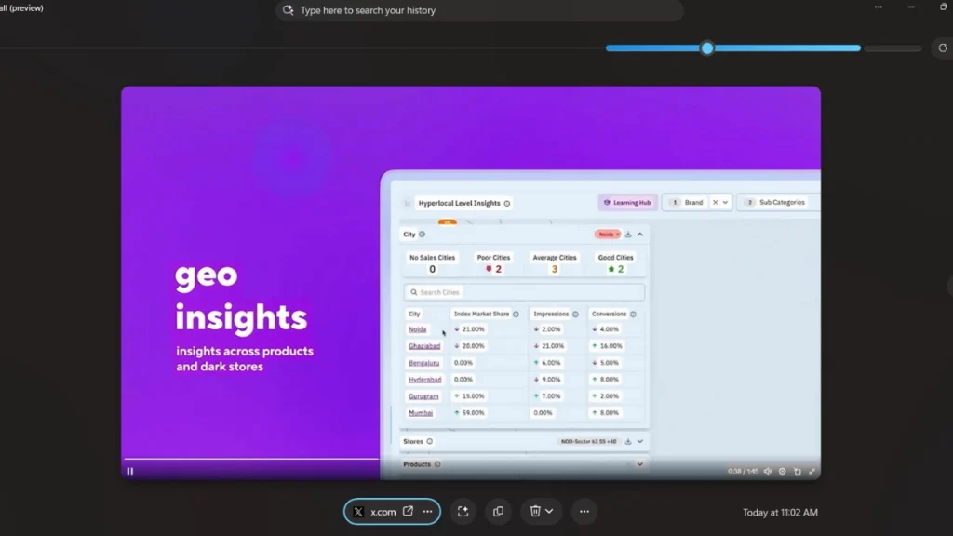The width and height of the screenshot is (953, 536).
Task: Copy the snapshot with the copy icon
Action: pyautogui.click(x=499, y=512)
